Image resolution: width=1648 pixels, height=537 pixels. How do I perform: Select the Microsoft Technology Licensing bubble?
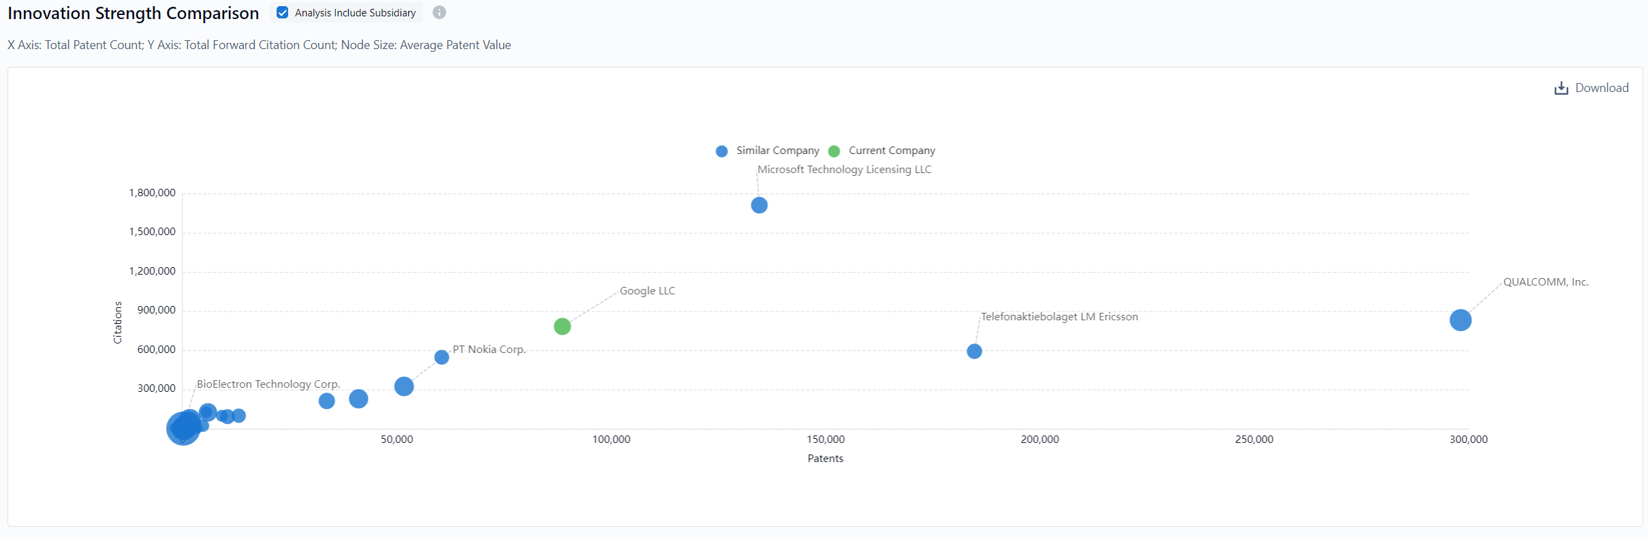759,205
